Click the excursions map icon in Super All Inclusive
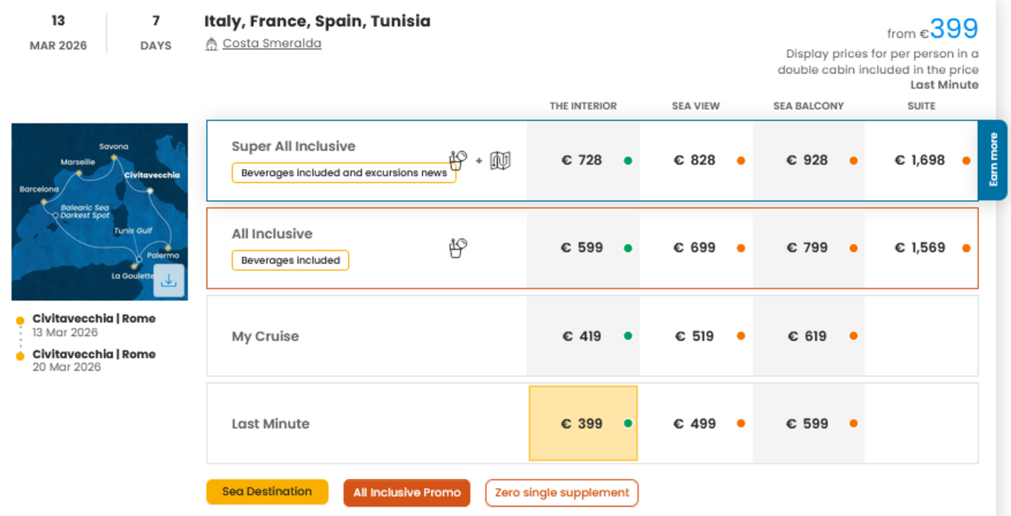 pyautogui.click(x=500, y=161)
